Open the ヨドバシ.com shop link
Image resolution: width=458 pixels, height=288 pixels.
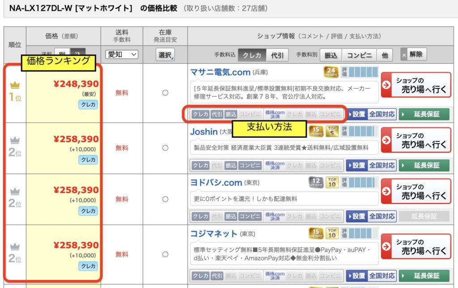click(216, 182)
